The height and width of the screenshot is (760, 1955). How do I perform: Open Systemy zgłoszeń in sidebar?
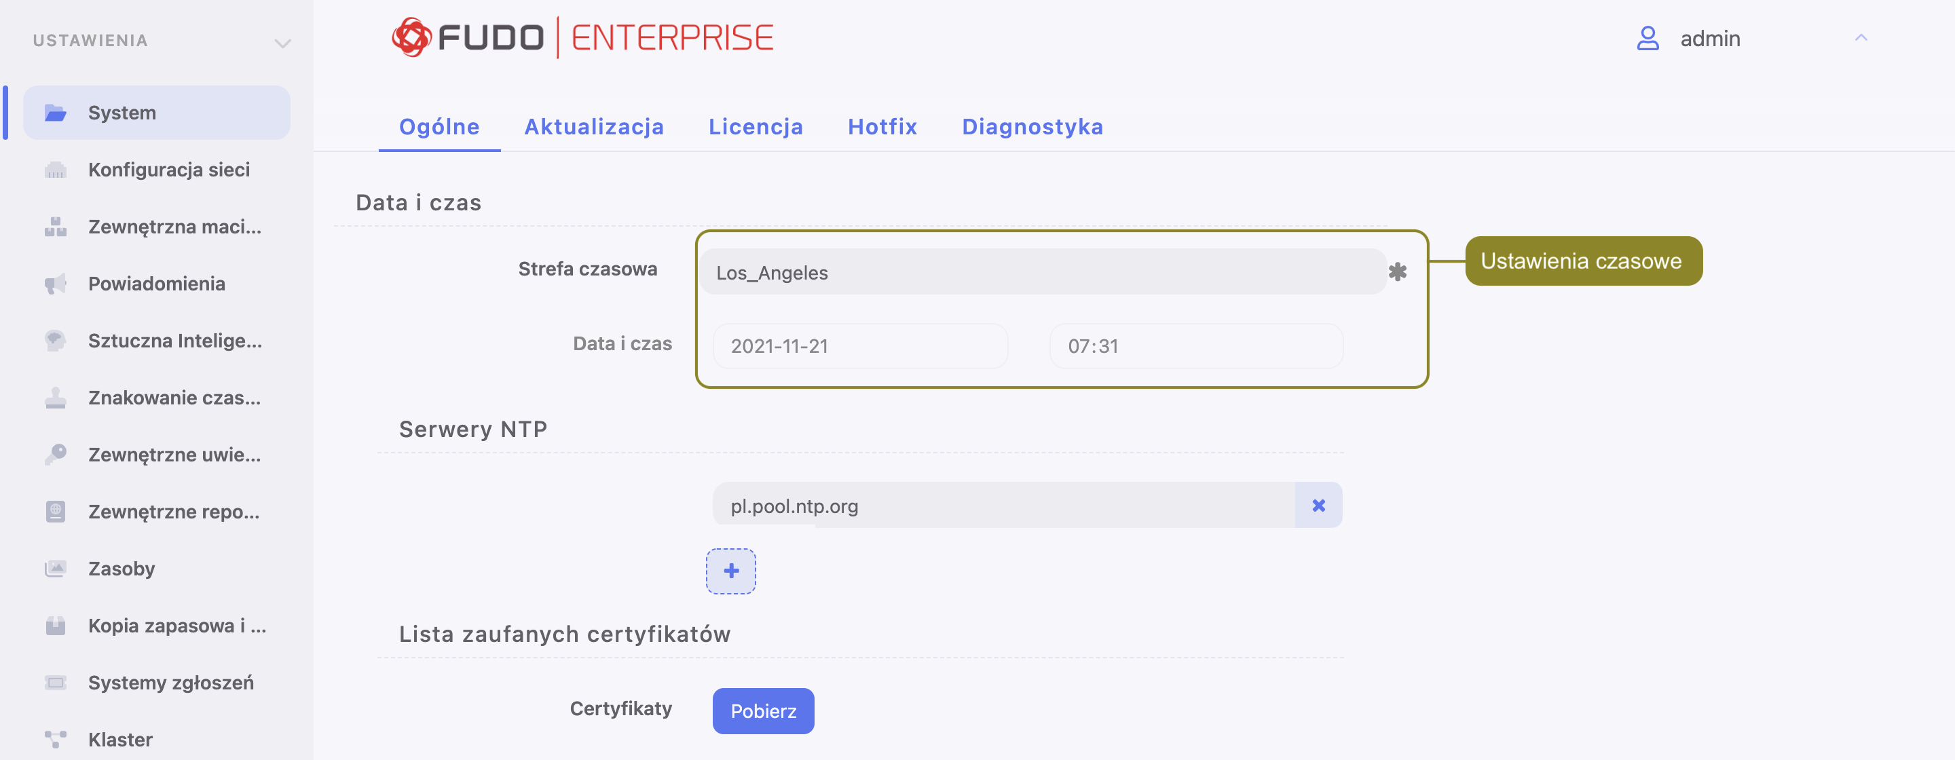171,682
